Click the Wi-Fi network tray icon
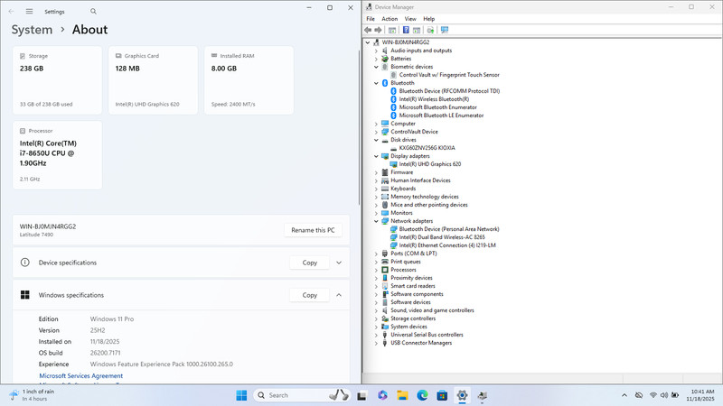The image size is (723, 406). 653,395
